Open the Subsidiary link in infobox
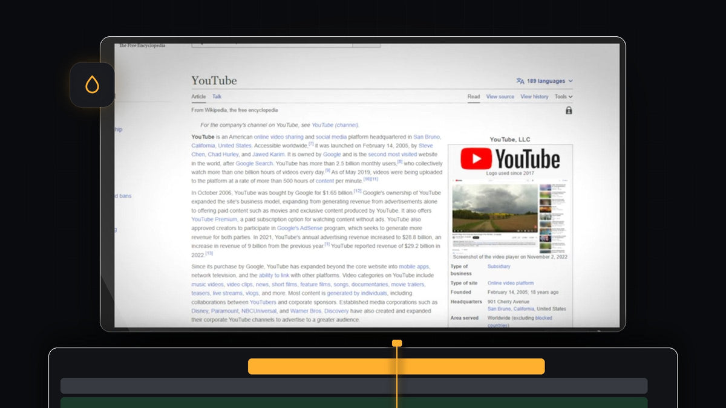The image size is (726, 408). pos(499,267)
